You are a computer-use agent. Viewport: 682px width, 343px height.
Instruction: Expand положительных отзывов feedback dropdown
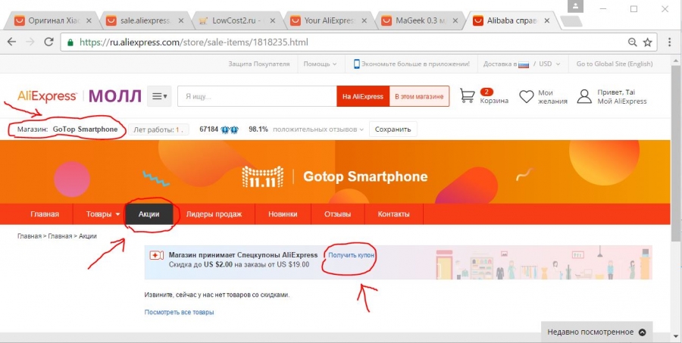click(318, 129)
